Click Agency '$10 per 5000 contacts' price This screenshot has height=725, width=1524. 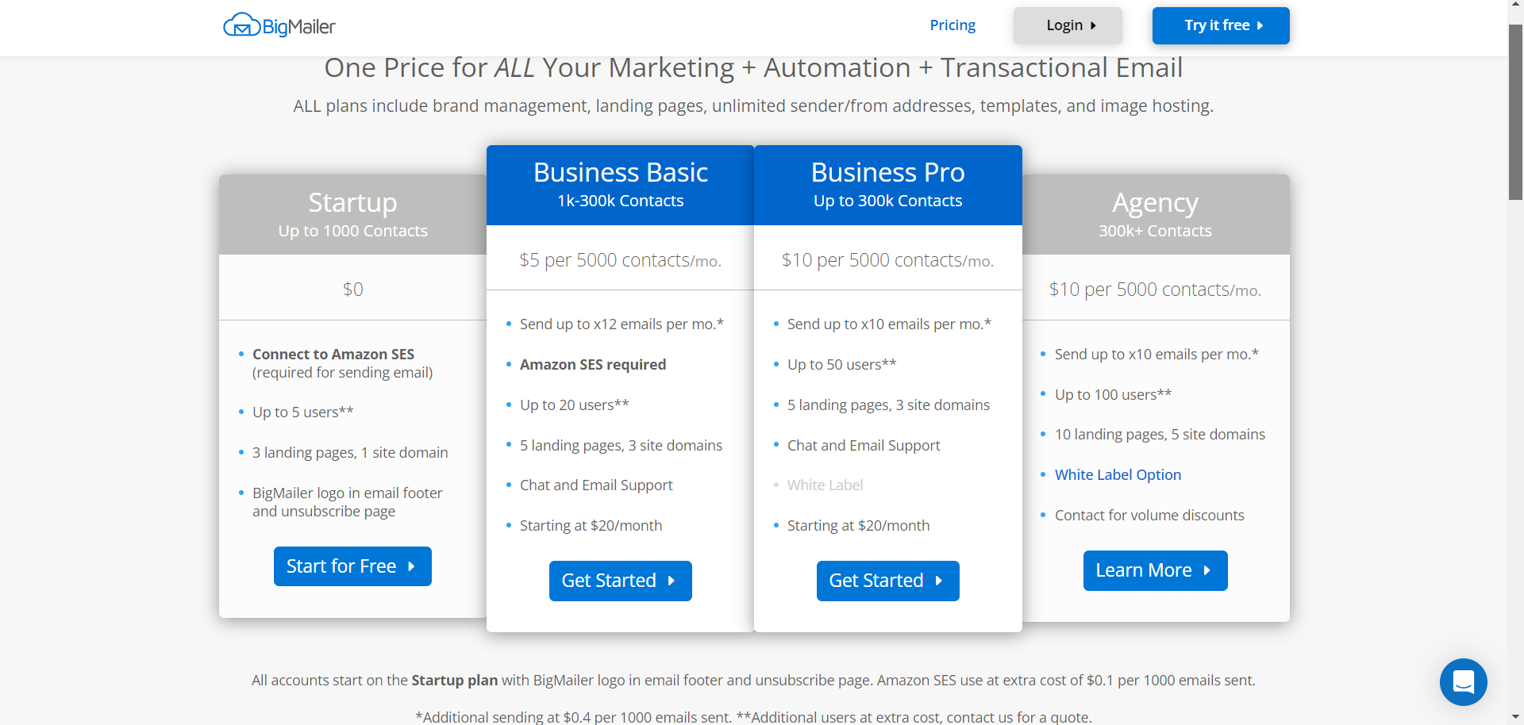(1155, 290)
